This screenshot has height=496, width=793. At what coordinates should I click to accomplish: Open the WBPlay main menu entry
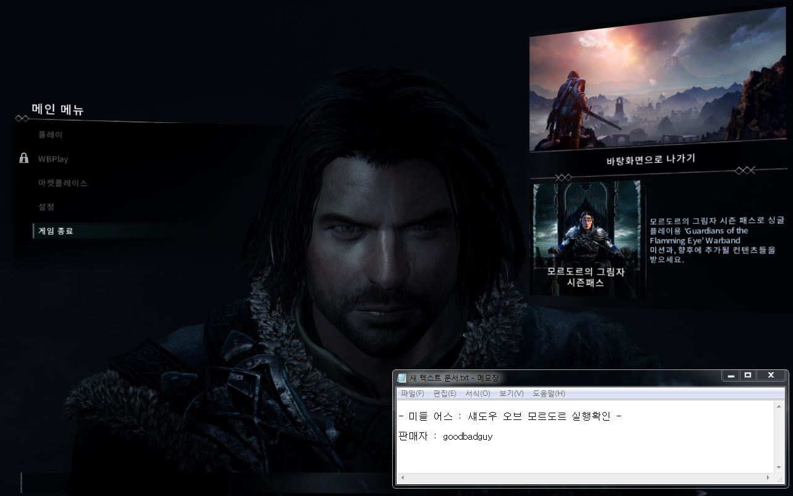[53, 159]
